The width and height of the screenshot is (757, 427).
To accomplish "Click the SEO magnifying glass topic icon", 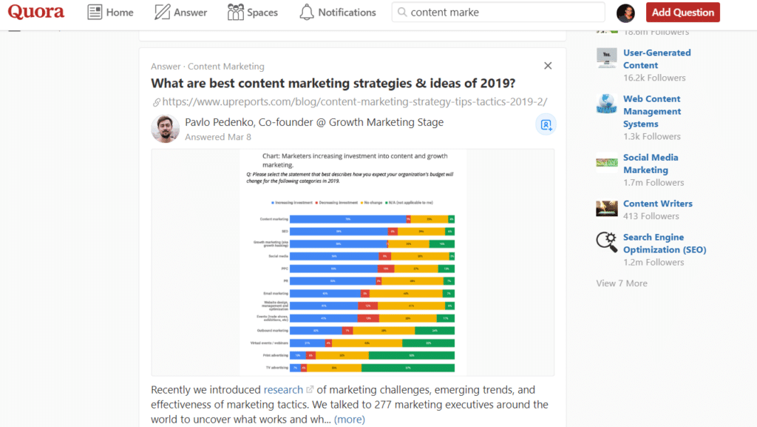I will point(606,242).
